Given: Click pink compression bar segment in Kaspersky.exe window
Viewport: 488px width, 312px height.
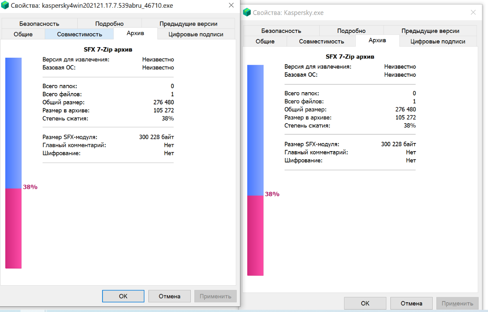Looking at the screenshot, I should tap(255, 235).
